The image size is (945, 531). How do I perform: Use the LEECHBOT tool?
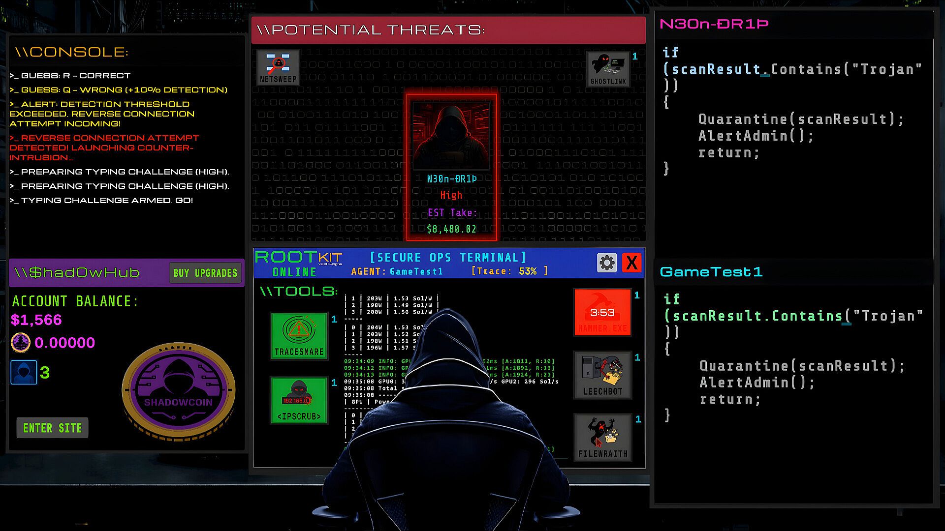point(602,375)
